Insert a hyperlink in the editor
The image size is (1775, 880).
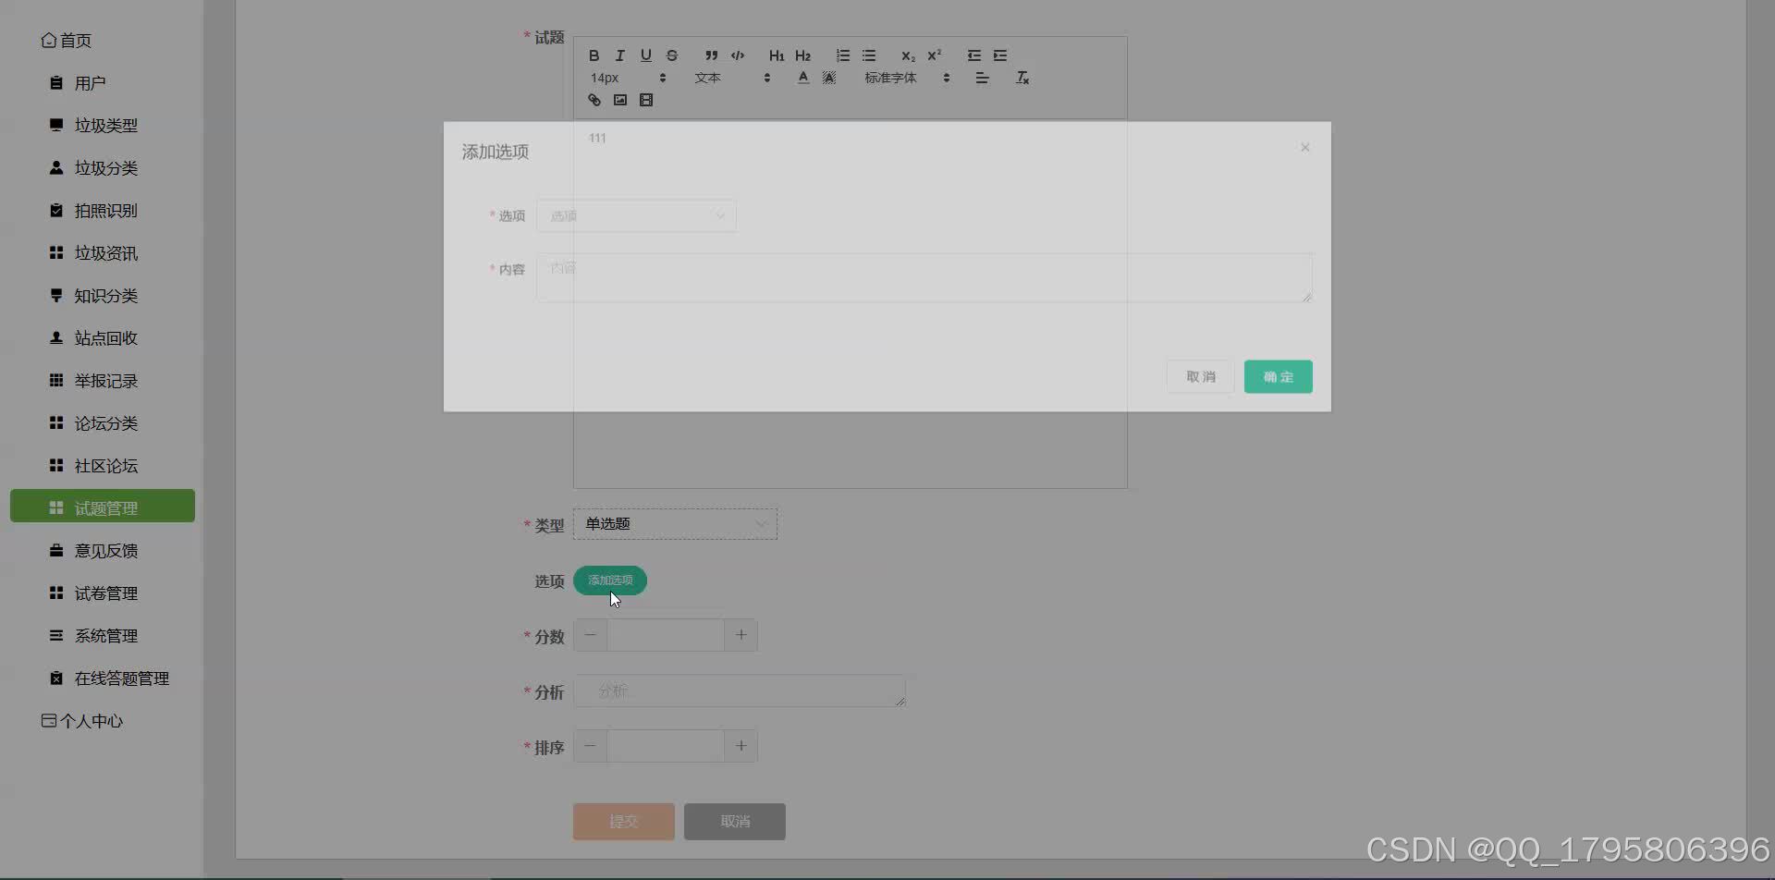click(594, 100)
